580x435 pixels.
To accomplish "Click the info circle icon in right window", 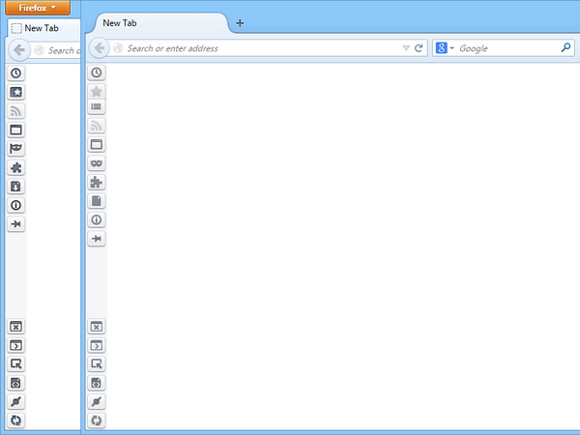I will pos(97,219).
